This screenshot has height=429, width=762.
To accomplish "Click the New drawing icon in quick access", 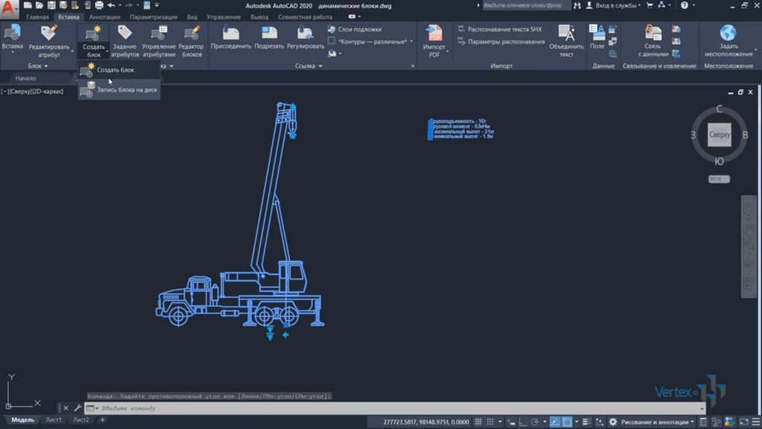I will [x=28, y=5].
